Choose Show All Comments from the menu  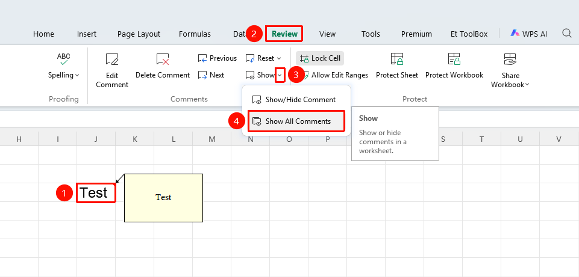[296, 121]
